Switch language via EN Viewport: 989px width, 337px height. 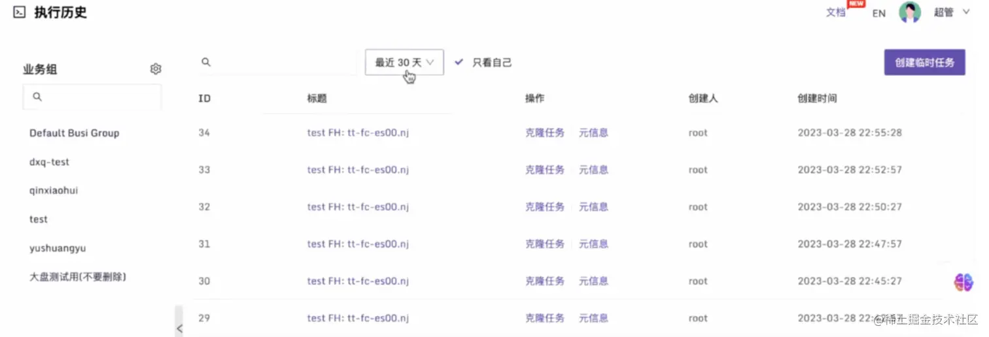(x=879, y=13)
